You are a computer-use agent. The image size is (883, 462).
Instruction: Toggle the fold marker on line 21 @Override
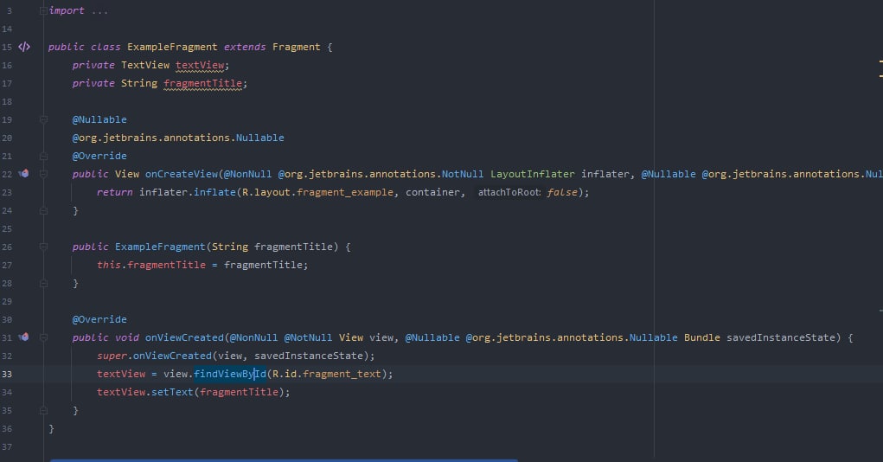coord(43,156)
